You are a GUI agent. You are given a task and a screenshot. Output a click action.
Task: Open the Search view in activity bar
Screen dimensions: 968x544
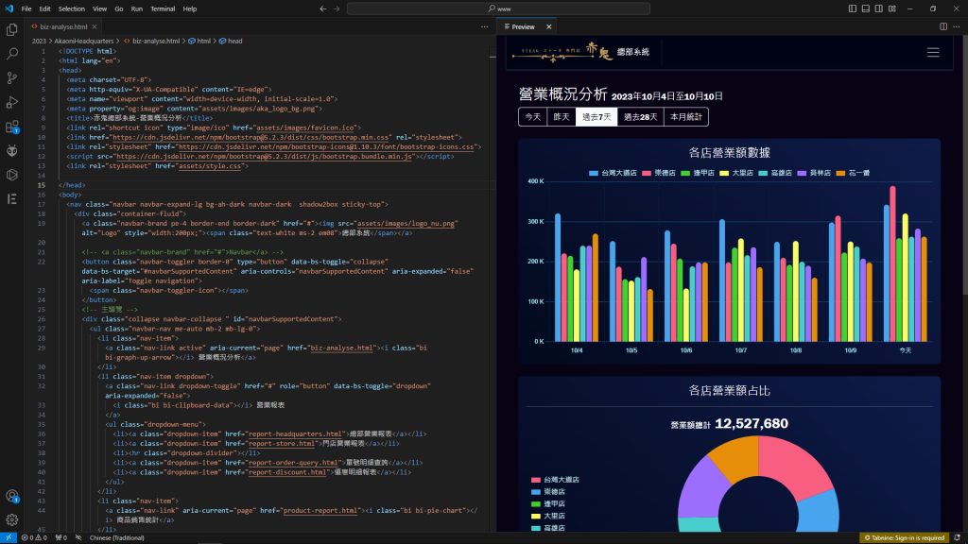[x=11, y=54]
